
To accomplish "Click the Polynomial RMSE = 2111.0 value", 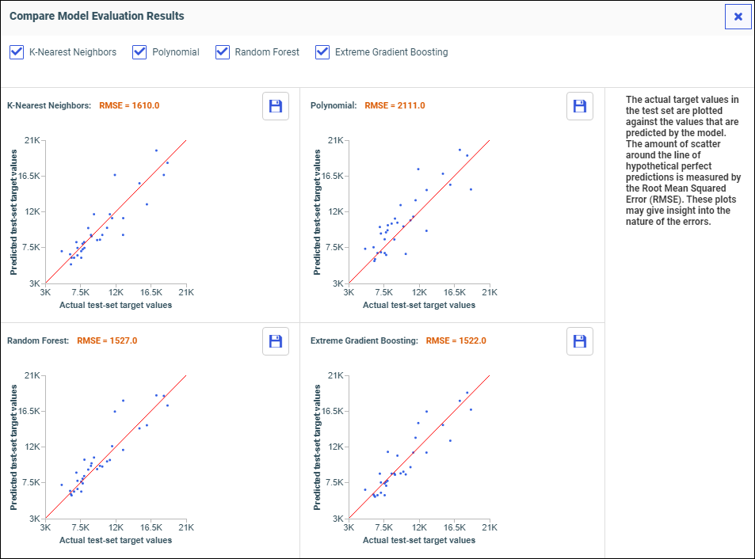I will [x=395, y=105].
